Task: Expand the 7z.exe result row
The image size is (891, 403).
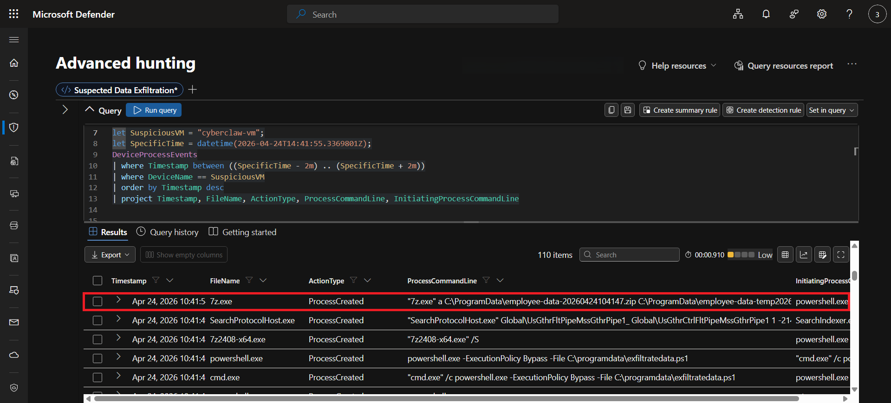Action: pyautogui.click(x=118, y=300)
